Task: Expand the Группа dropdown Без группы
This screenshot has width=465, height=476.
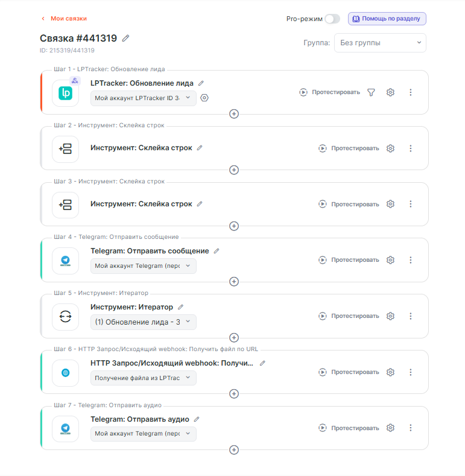Action: 379,43
